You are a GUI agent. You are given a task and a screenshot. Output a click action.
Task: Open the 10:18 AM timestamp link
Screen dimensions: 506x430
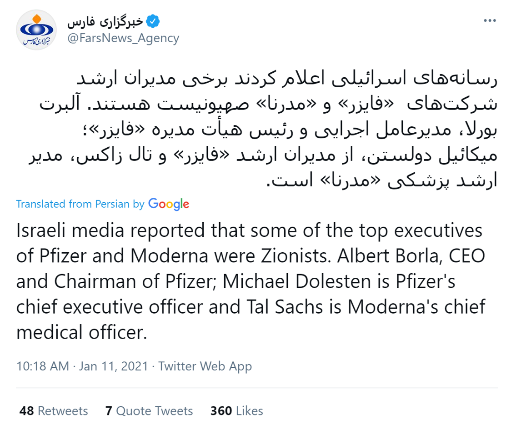43,366
